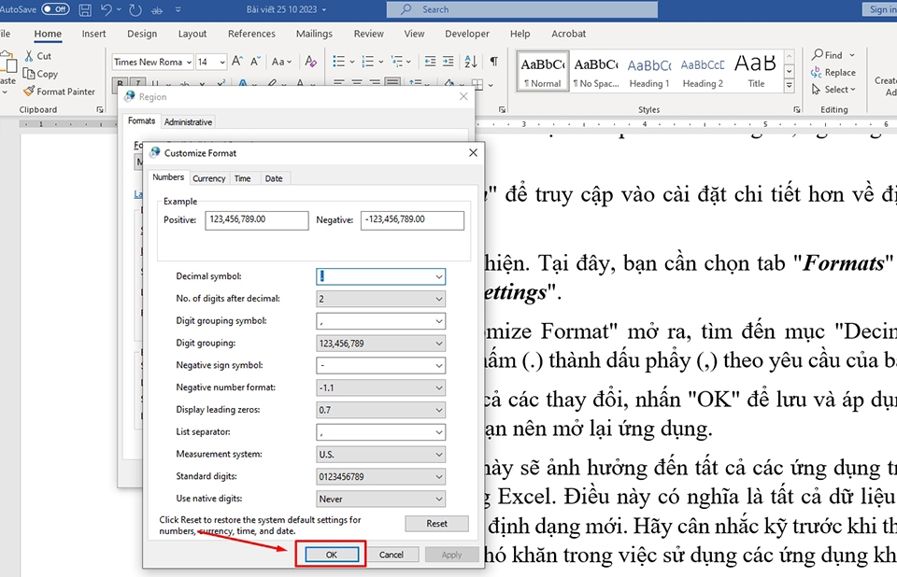Confirm with the OK button
Screen dimensions: 897x577
[332, 555]
